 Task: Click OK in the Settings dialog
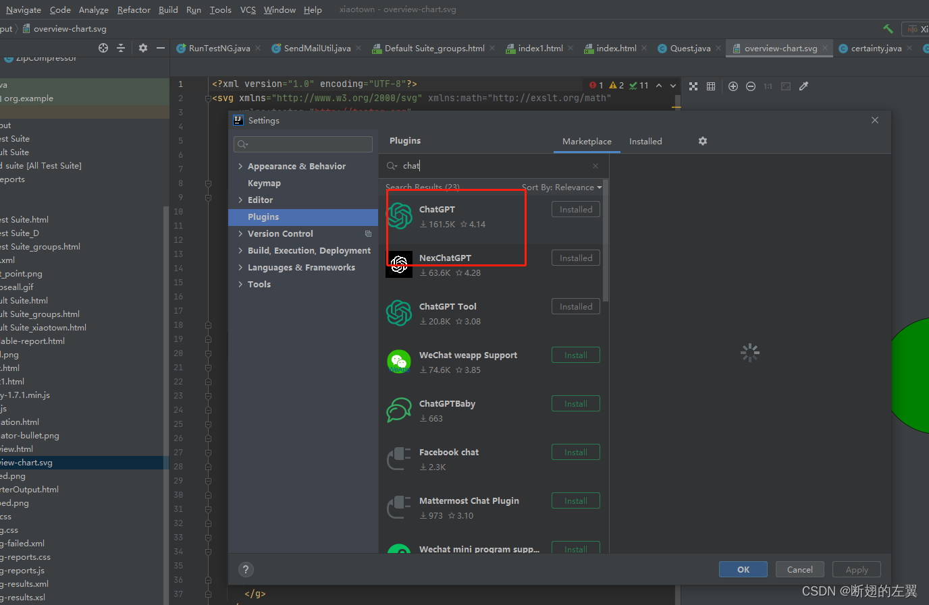pyautogui.click(x=743, y=569)
